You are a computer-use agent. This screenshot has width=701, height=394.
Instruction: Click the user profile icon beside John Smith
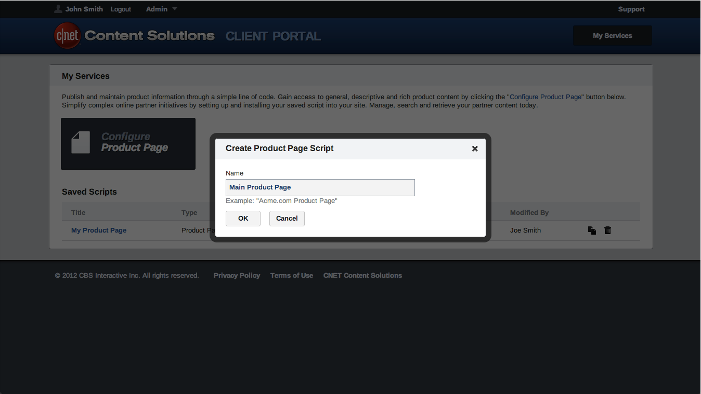(58, 9)
